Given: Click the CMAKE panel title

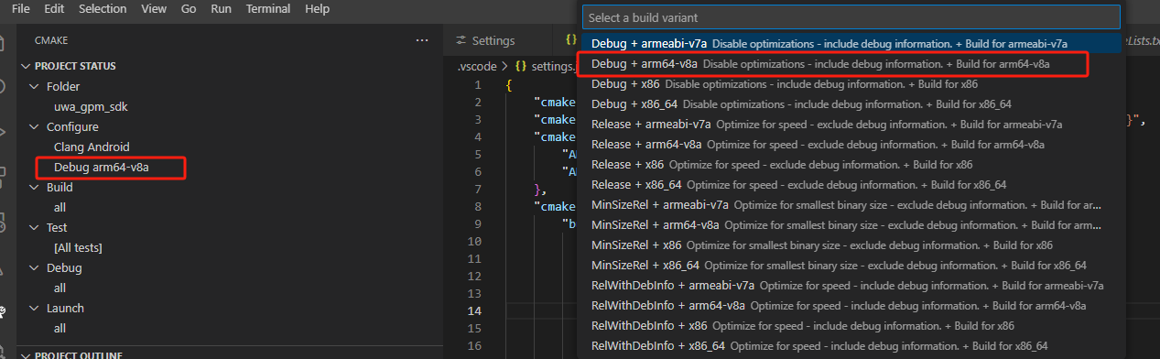Looking at the screenshot, I should 51,40.
